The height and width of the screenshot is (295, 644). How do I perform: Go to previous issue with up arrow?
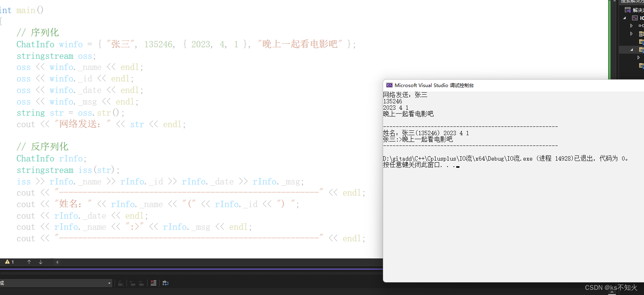(29, 262)
